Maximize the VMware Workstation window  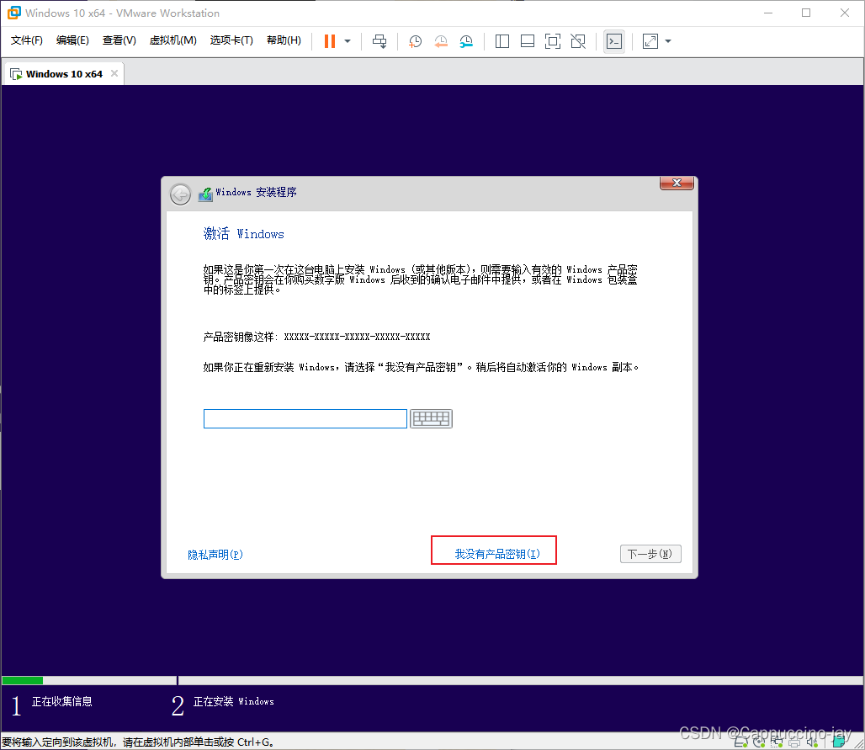point(806,13)
